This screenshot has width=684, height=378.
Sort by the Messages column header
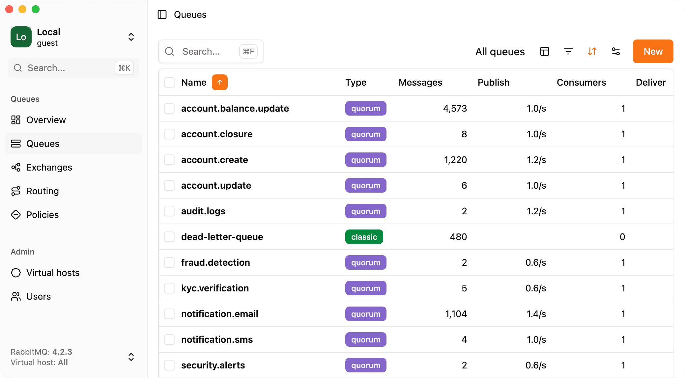[x=420, y=82]
